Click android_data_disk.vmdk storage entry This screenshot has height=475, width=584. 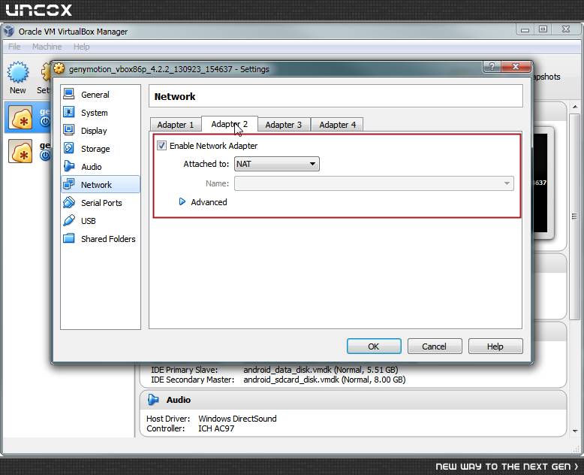(321, 370)
